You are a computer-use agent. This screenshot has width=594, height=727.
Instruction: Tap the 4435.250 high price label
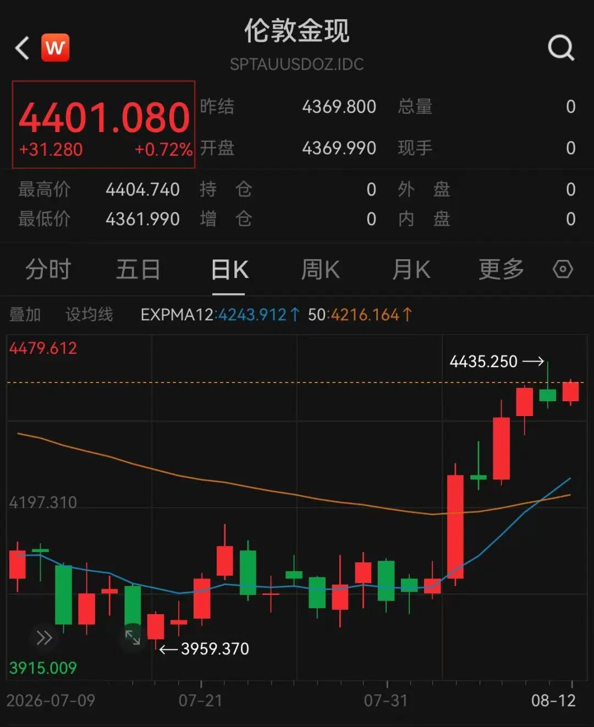(x=483, y=361)
